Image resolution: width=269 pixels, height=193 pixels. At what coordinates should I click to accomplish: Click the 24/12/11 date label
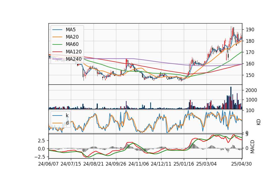(161, 164)
